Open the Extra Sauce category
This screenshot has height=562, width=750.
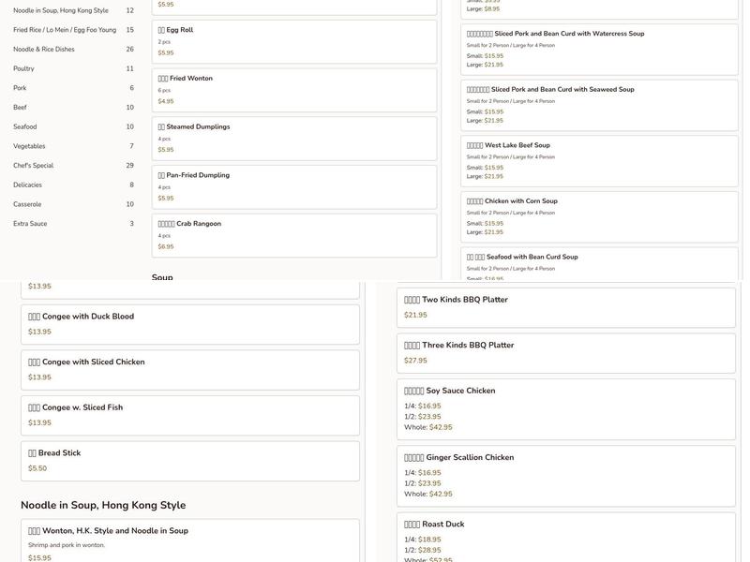[x=30, y=224]
